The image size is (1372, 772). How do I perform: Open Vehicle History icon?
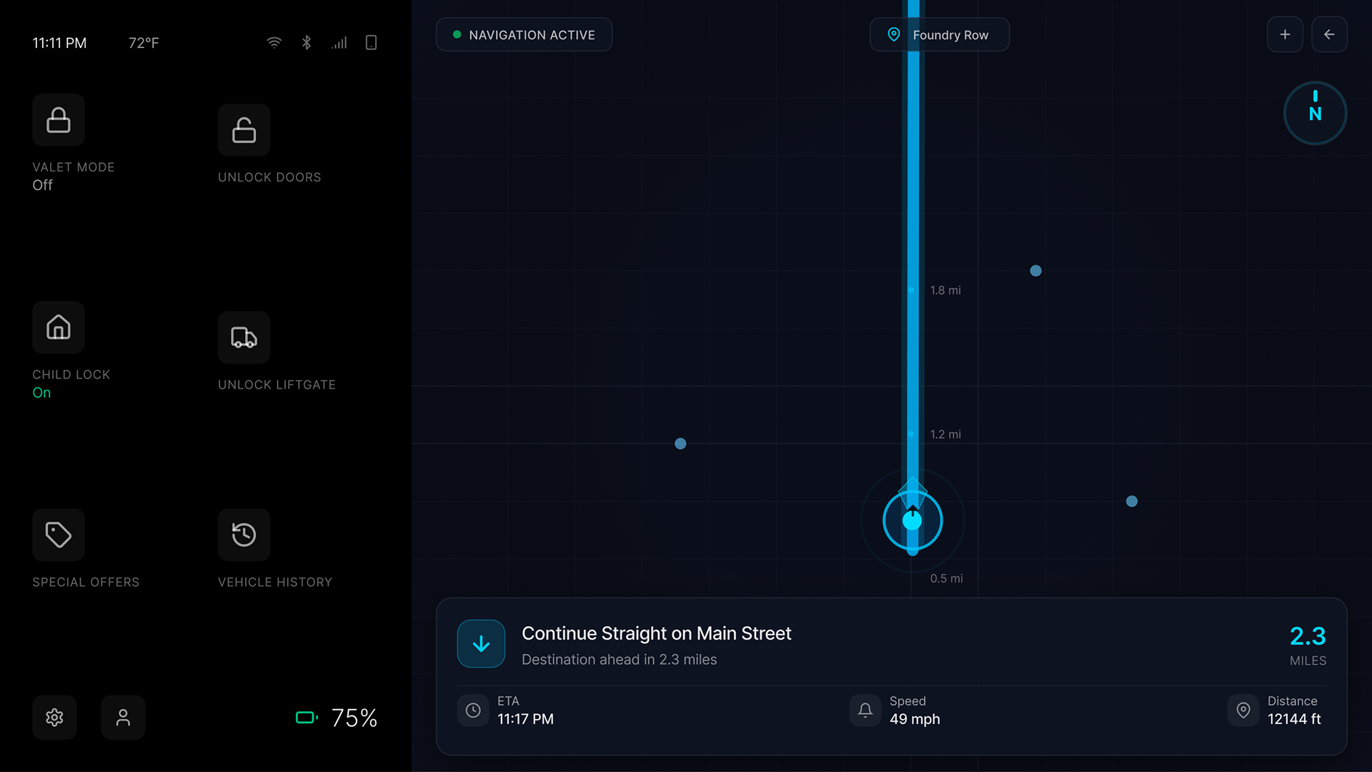tap(244, 535)
